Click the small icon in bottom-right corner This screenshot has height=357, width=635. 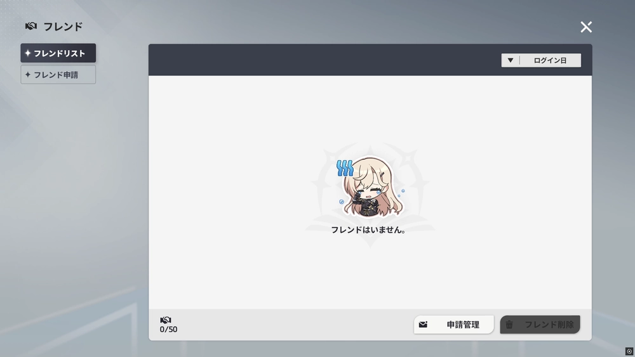coord(629,351)
